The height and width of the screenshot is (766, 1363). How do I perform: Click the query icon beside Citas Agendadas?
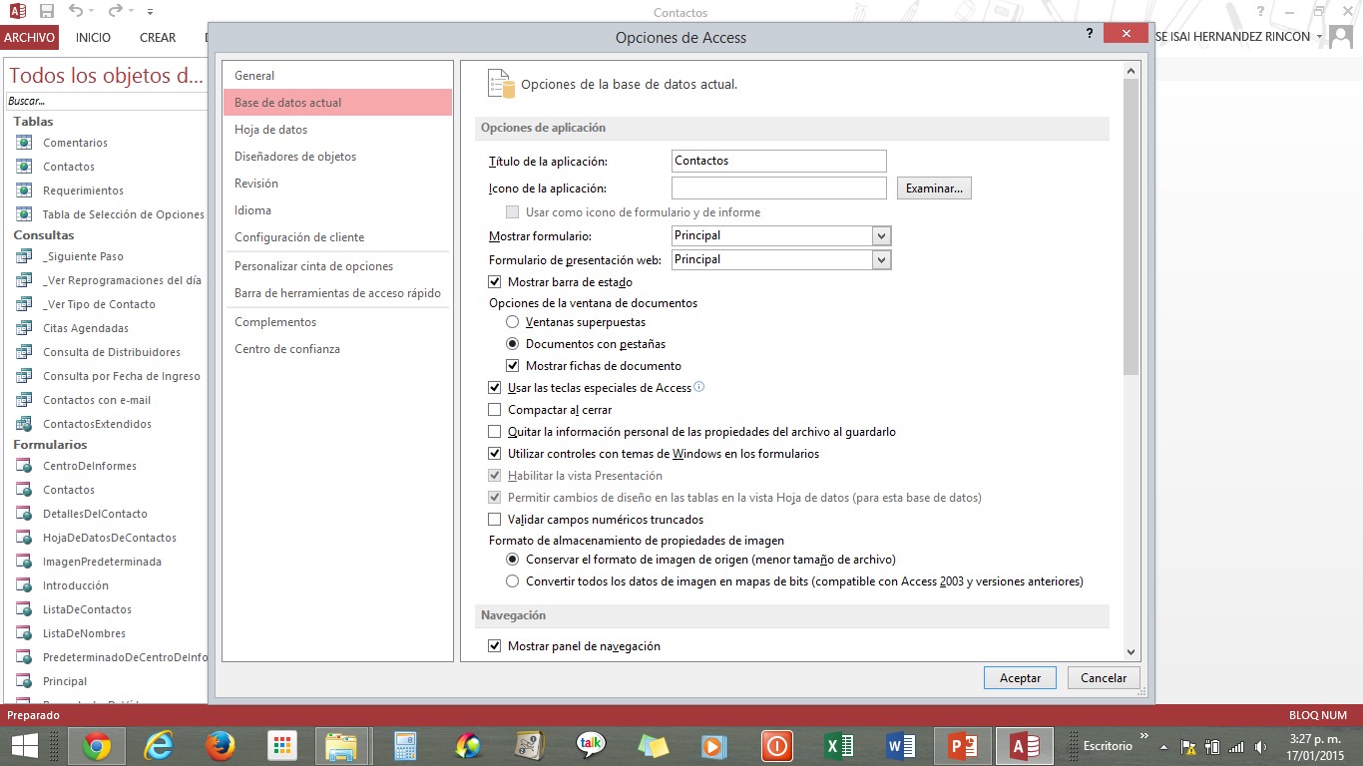[24, 328]
